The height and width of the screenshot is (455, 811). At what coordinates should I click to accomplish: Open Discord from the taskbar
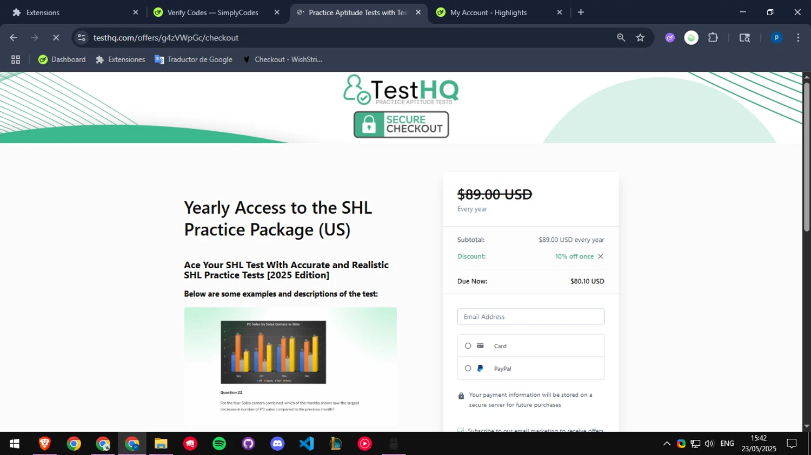[277, 444]
